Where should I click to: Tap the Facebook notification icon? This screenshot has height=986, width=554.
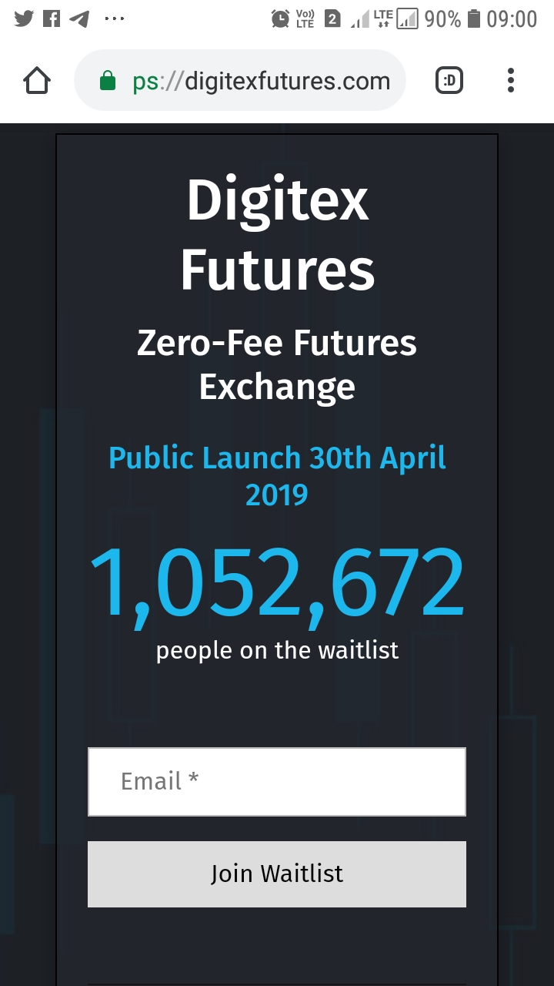point(52,18)
